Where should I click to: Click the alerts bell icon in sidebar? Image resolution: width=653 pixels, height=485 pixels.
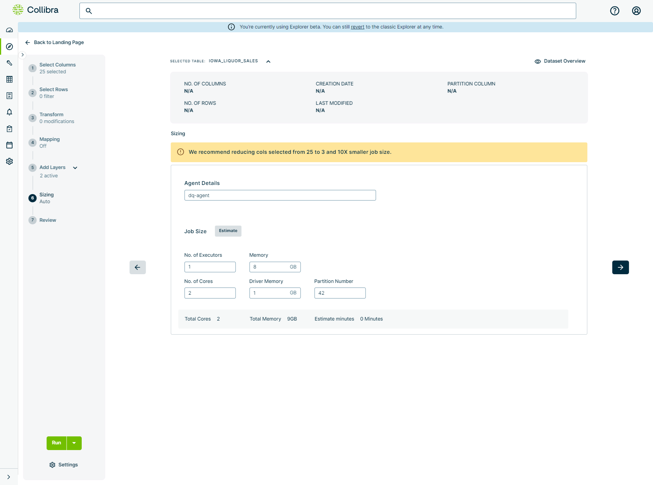click(10, 112)
